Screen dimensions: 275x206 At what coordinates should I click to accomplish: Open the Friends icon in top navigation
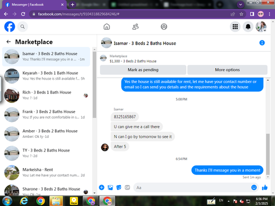[x=135, y=27]
